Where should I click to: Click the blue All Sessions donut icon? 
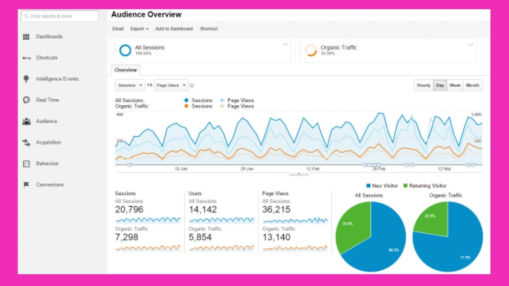pos(125,50)
